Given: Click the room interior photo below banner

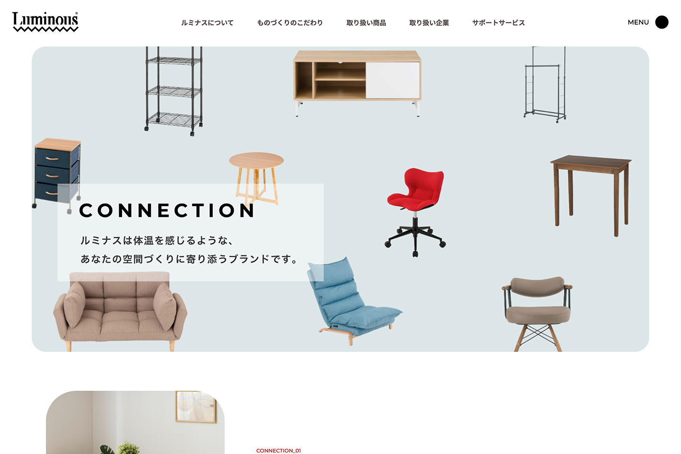Looking at the screenshot, I should 135,422.
